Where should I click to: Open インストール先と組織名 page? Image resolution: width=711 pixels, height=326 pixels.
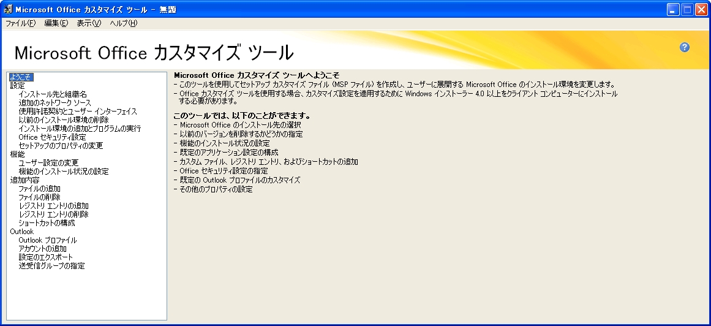53,94
